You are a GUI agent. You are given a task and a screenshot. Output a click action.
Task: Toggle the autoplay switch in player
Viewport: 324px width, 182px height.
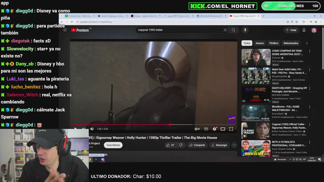[x=197, y=129]
